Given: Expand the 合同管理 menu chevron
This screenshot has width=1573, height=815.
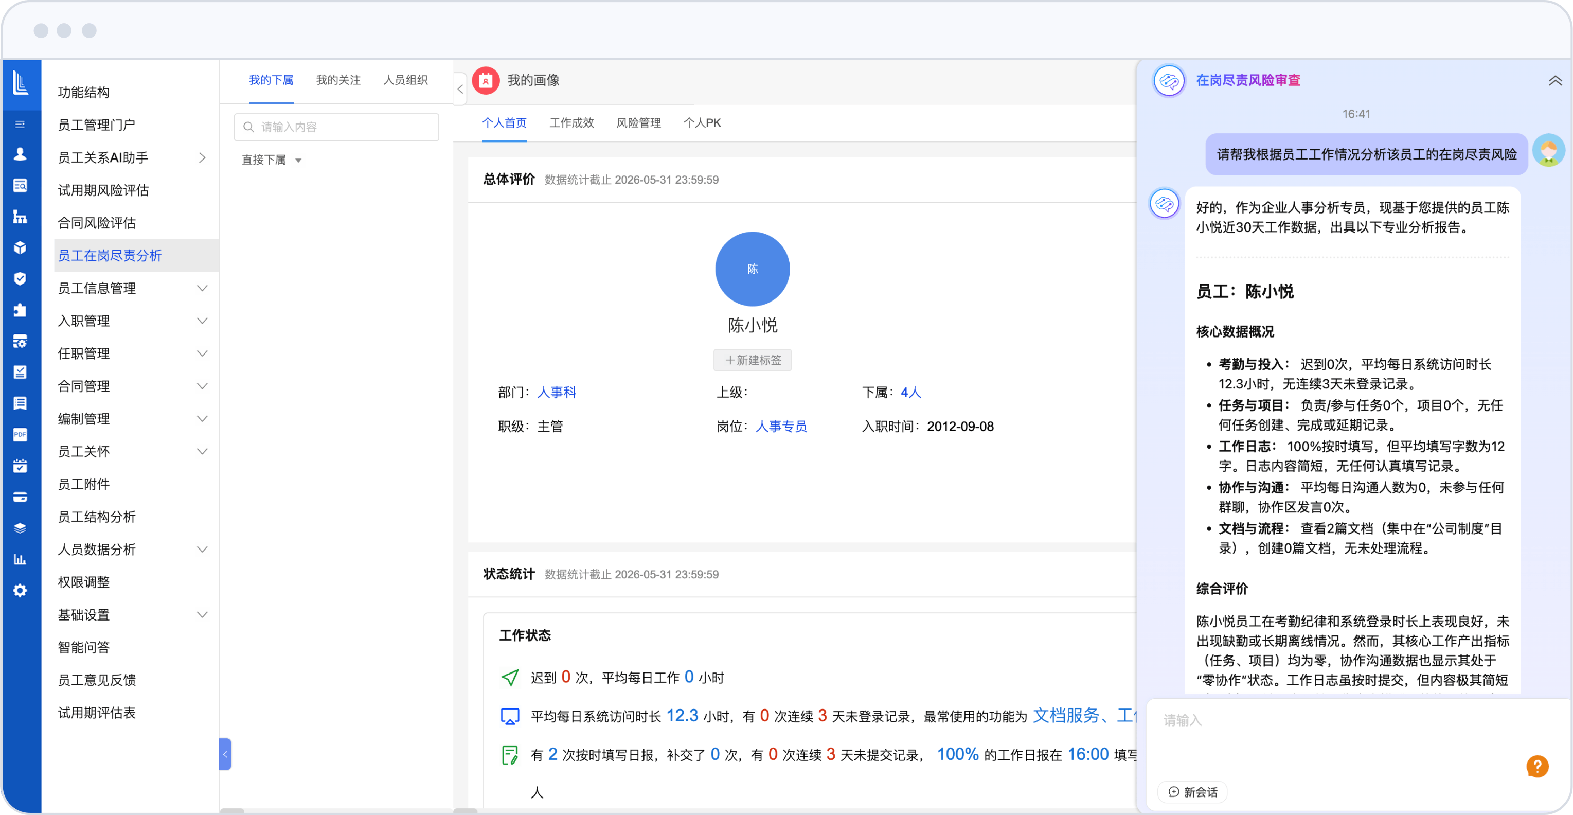Looking at the screenshot, I should 202,386.
